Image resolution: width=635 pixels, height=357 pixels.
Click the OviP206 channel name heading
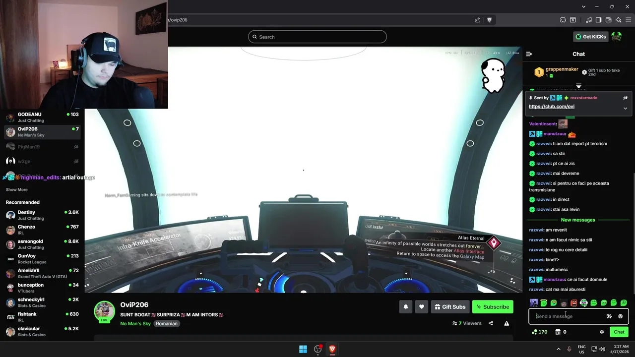[134, 305]
